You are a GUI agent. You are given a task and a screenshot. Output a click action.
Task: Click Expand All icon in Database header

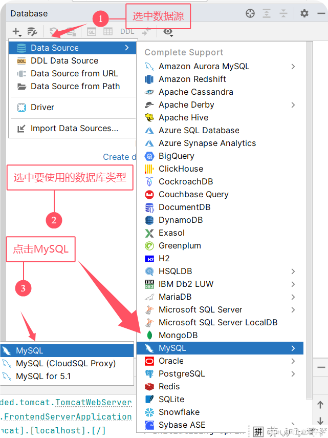tap(267, 13)
